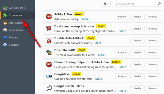Click the Element Hiding Helper ABP icon
Image resolution: width=164 pixels, height=94 pixels.
49,64
